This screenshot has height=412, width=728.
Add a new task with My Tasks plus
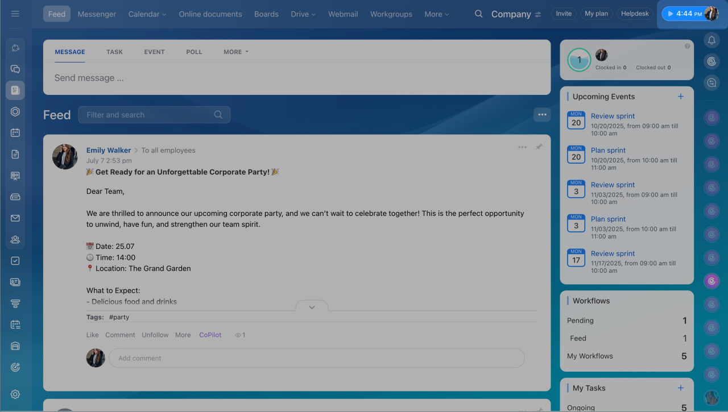pos(681,388)
